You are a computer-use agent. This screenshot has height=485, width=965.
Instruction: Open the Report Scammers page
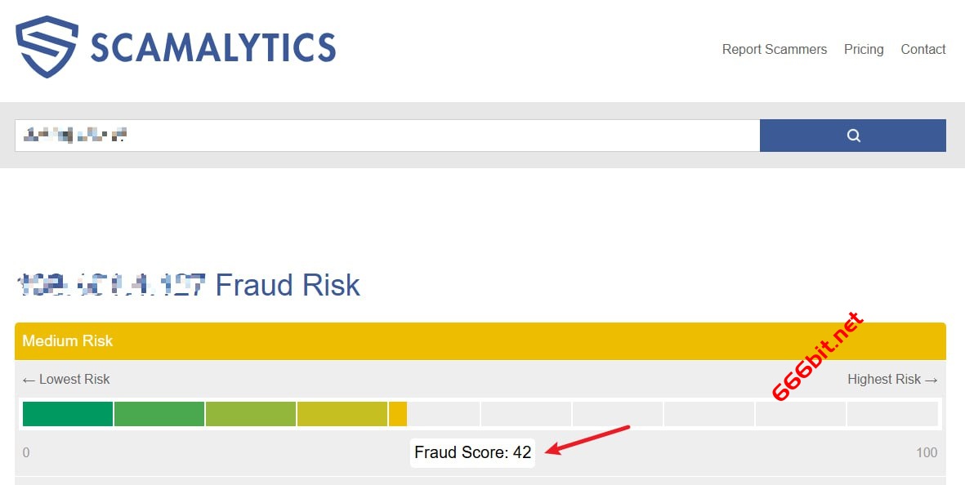point(774,49)
